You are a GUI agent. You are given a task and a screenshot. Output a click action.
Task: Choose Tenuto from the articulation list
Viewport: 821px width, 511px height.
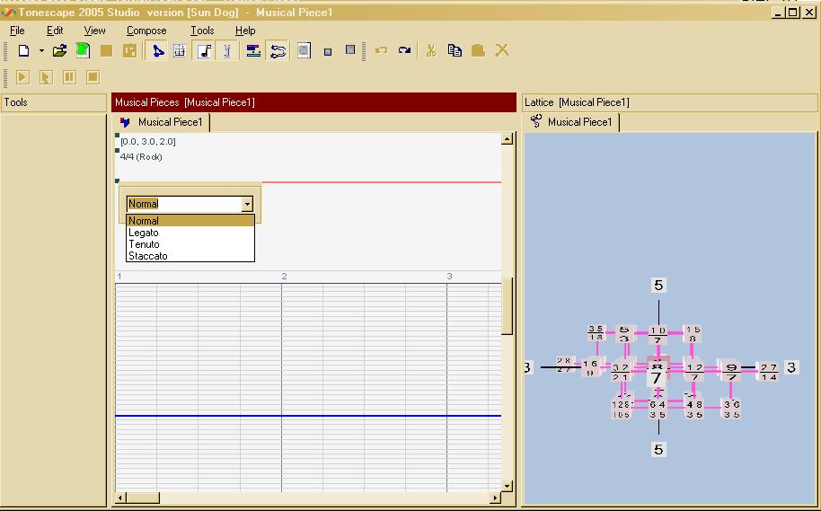(190, 244)
